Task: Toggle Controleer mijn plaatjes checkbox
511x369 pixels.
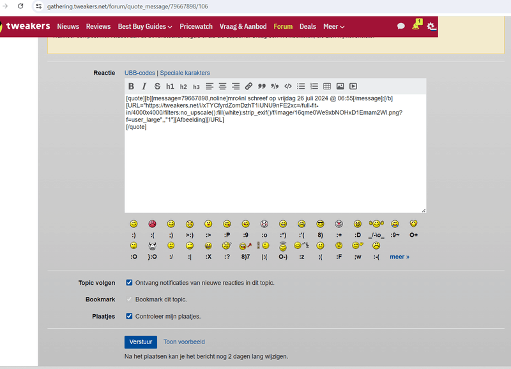Action: [x=130, y=316]
